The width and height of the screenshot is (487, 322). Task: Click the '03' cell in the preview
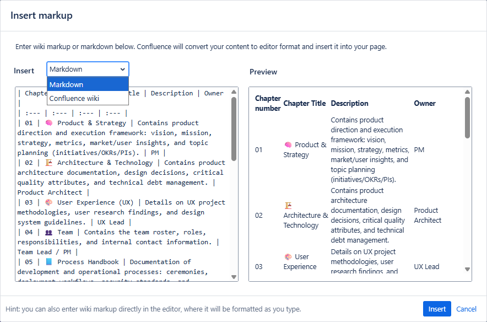tap(259, 267)
